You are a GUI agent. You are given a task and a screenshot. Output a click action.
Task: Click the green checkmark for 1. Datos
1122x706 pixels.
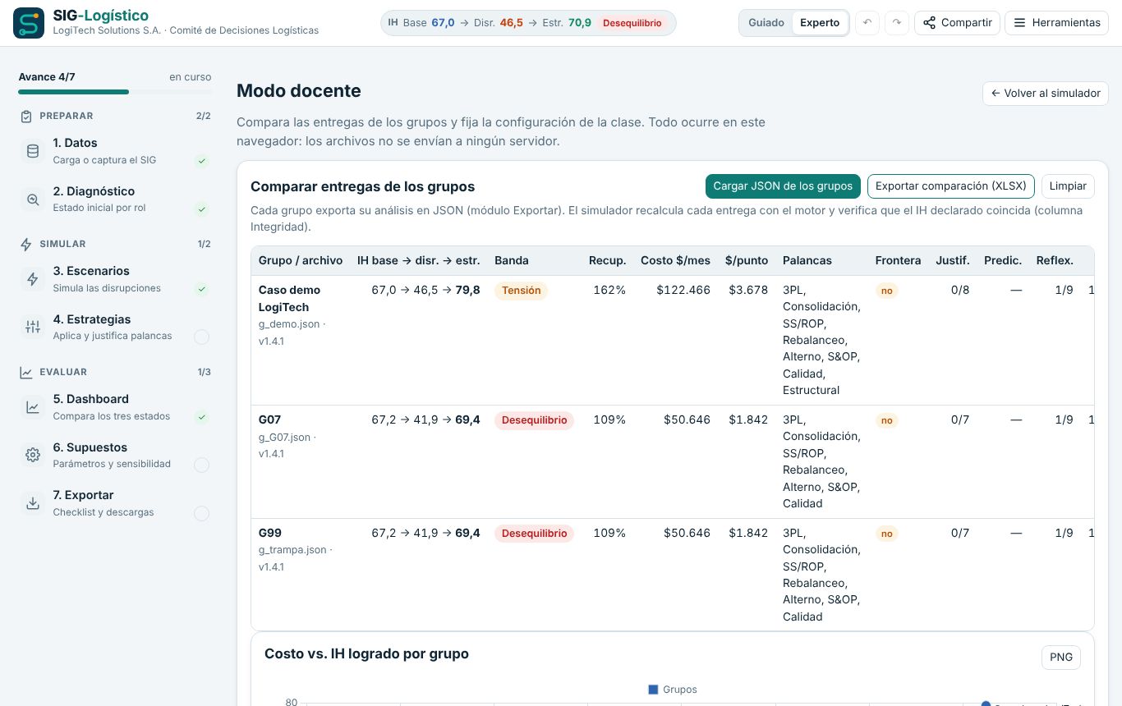click(x=201, y=161)
